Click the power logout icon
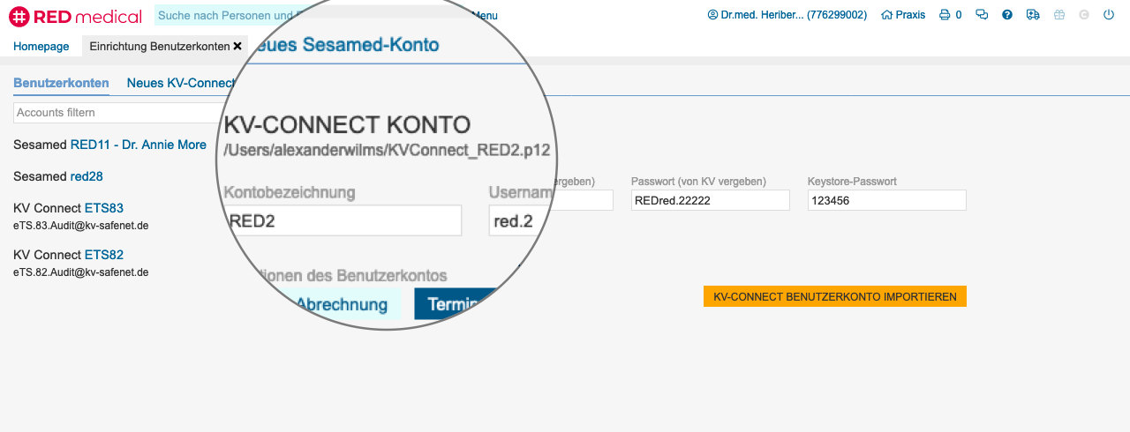1130x432 pixels. pyautogui.click(x=1109, y=15)
